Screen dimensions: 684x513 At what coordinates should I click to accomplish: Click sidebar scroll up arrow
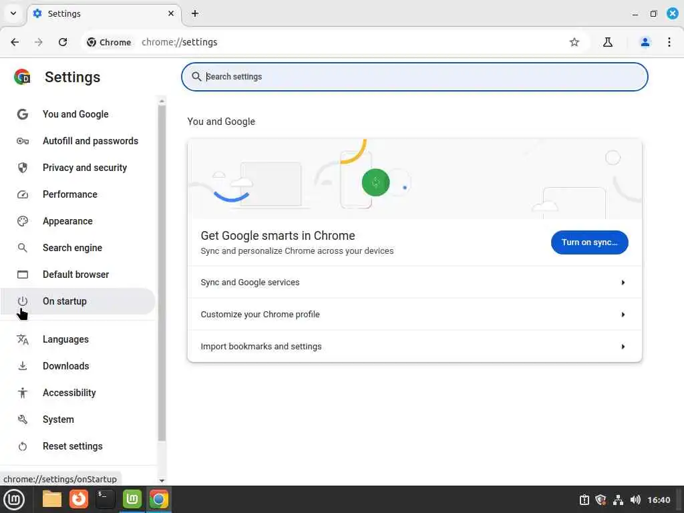click(162, 101)
